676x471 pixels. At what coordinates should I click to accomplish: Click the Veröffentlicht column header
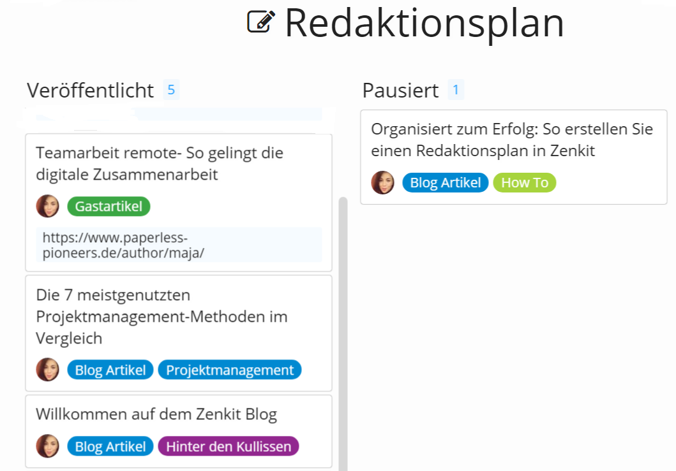tap(90, 91)
